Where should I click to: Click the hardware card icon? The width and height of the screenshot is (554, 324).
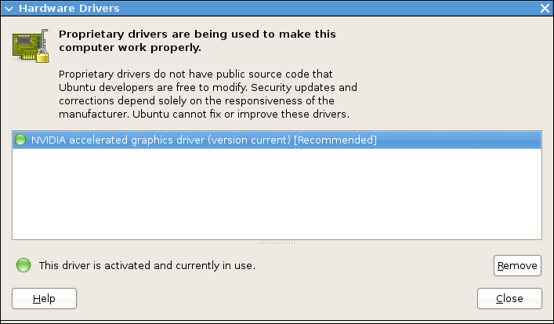coord(27,45)
